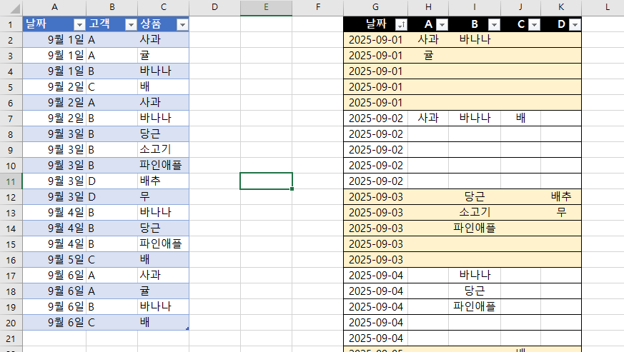Screen dimensions: 624x352
Task: Click the sort filter button in cell G1
Action: [x=400, y=24]
